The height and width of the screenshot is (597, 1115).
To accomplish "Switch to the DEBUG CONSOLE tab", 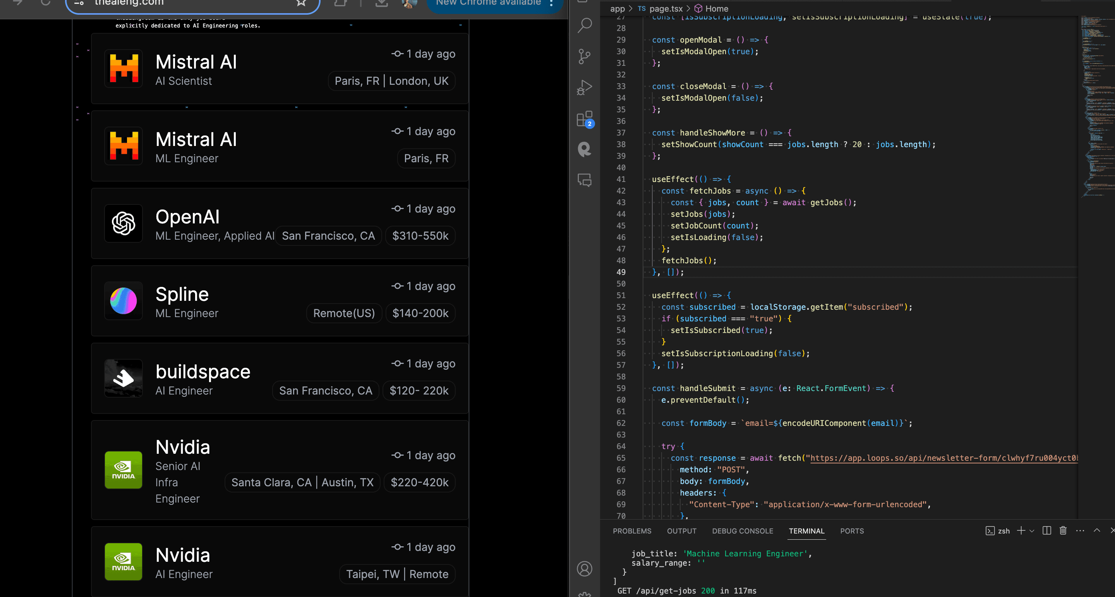I will (742, 531).
